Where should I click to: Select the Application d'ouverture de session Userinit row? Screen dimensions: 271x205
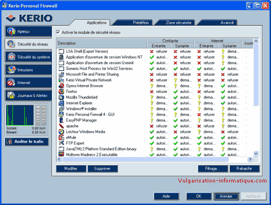(x=155, y=63)
